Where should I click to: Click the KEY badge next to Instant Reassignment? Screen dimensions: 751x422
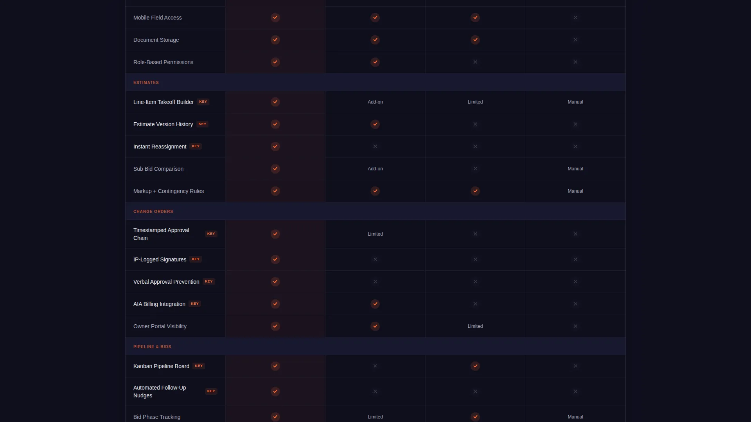196,146
